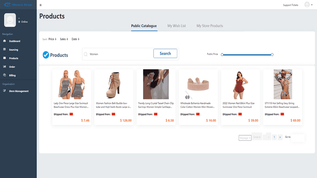Viewport: 317px width, 178px height.
Task: Open the 50/page items-per-page dropdown
Action: point(245,138)
